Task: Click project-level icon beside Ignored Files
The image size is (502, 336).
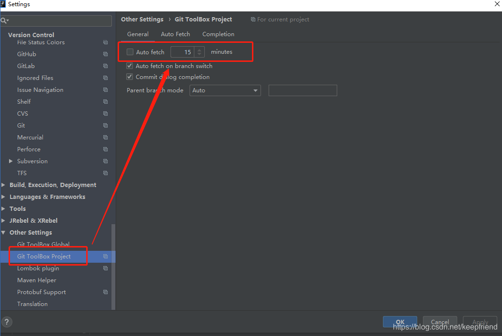Action: pyautogui.click(x=105, y=78)
